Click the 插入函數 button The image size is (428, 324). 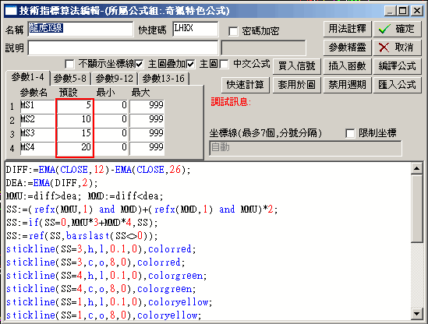pos(347,66)
